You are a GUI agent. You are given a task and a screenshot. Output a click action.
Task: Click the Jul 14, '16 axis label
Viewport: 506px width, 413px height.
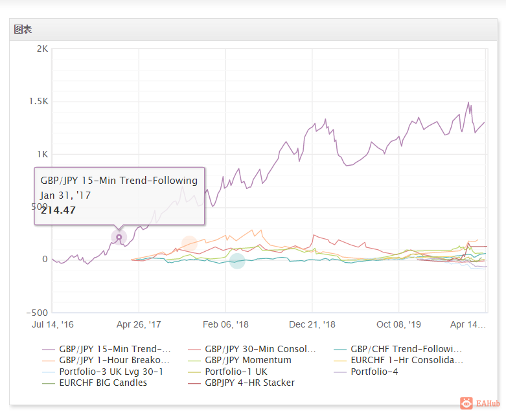click(52, 324)
